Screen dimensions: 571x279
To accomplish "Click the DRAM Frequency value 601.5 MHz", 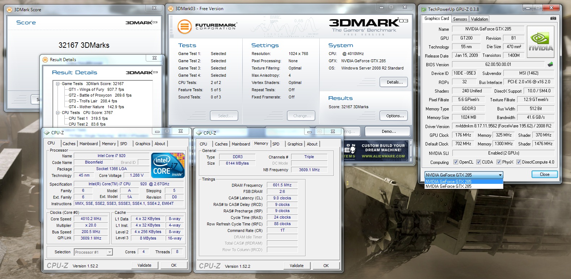I will (x=282, y=185).
